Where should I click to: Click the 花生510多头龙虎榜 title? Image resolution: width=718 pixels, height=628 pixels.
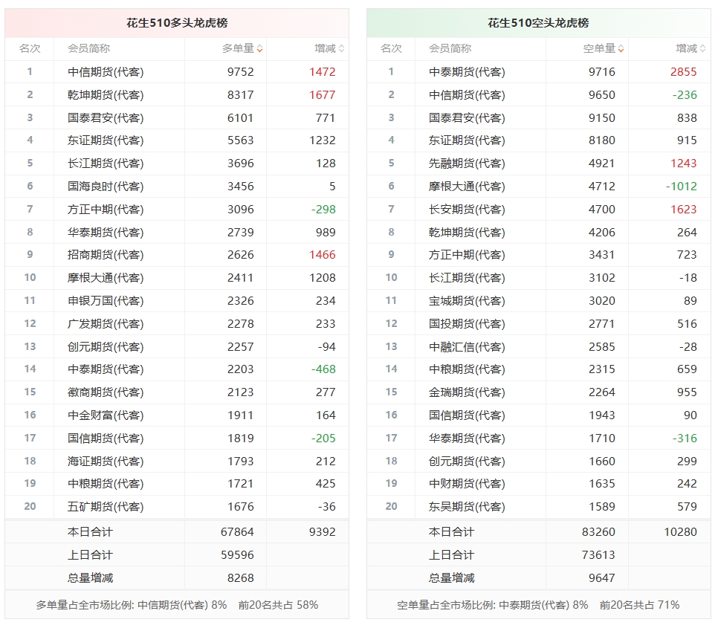177,23
